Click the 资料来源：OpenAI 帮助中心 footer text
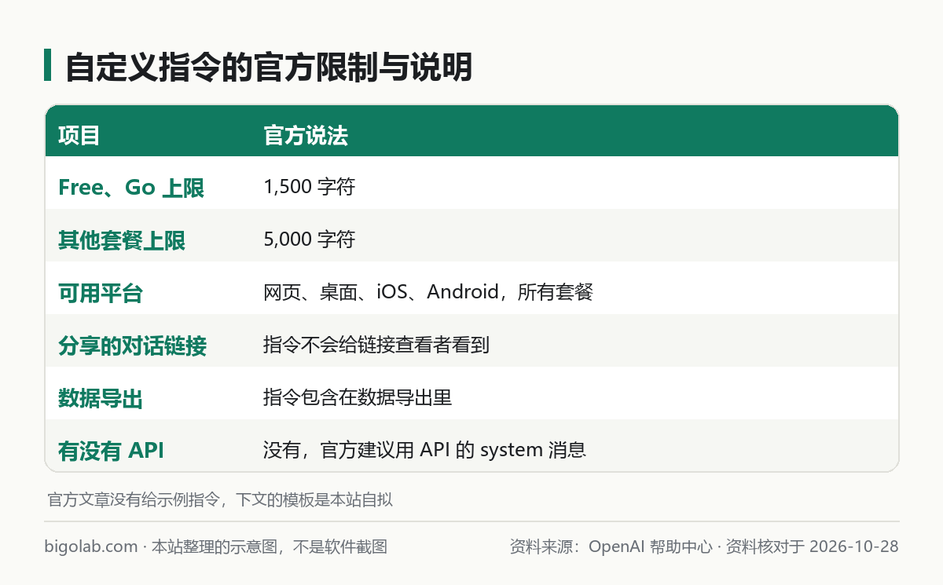The height and width of the screenshot is (585, 943). point(611,547)
